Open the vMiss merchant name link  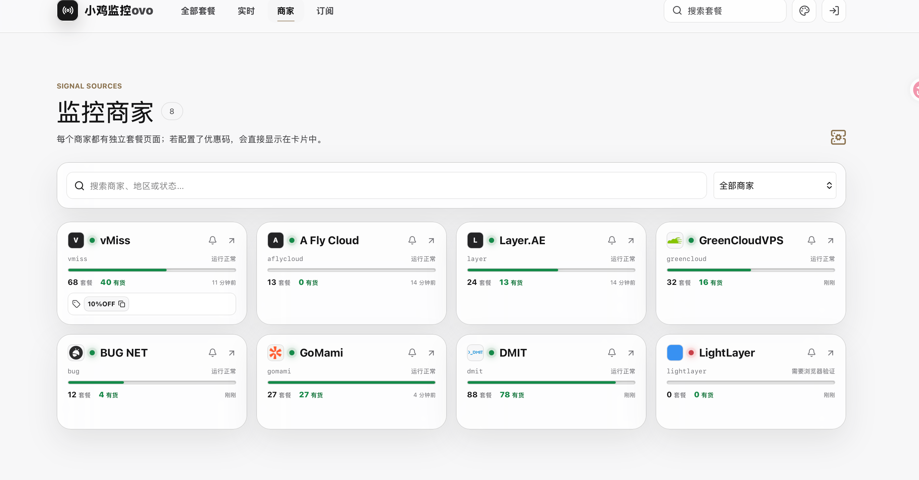coord(115,240)
